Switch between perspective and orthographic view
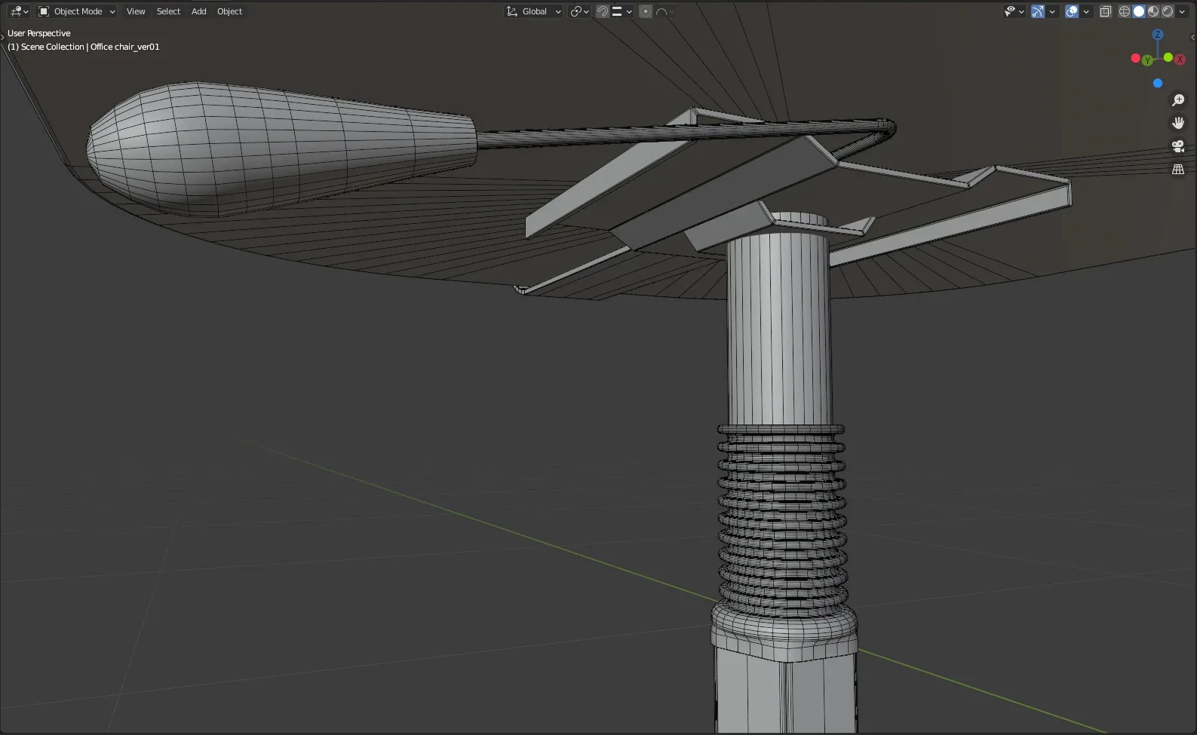This screenshot has height=735, width=1197. pos(1178,170)
